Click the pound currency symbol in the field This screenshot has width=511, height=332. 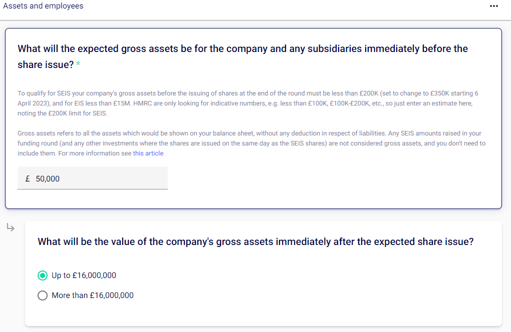point(28,178)
